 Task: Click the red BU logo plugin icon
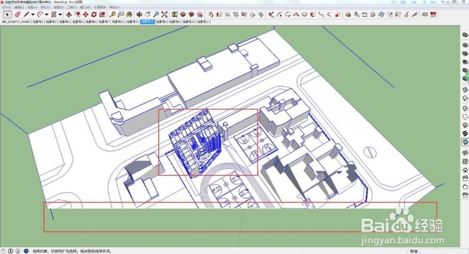(433, 14)
